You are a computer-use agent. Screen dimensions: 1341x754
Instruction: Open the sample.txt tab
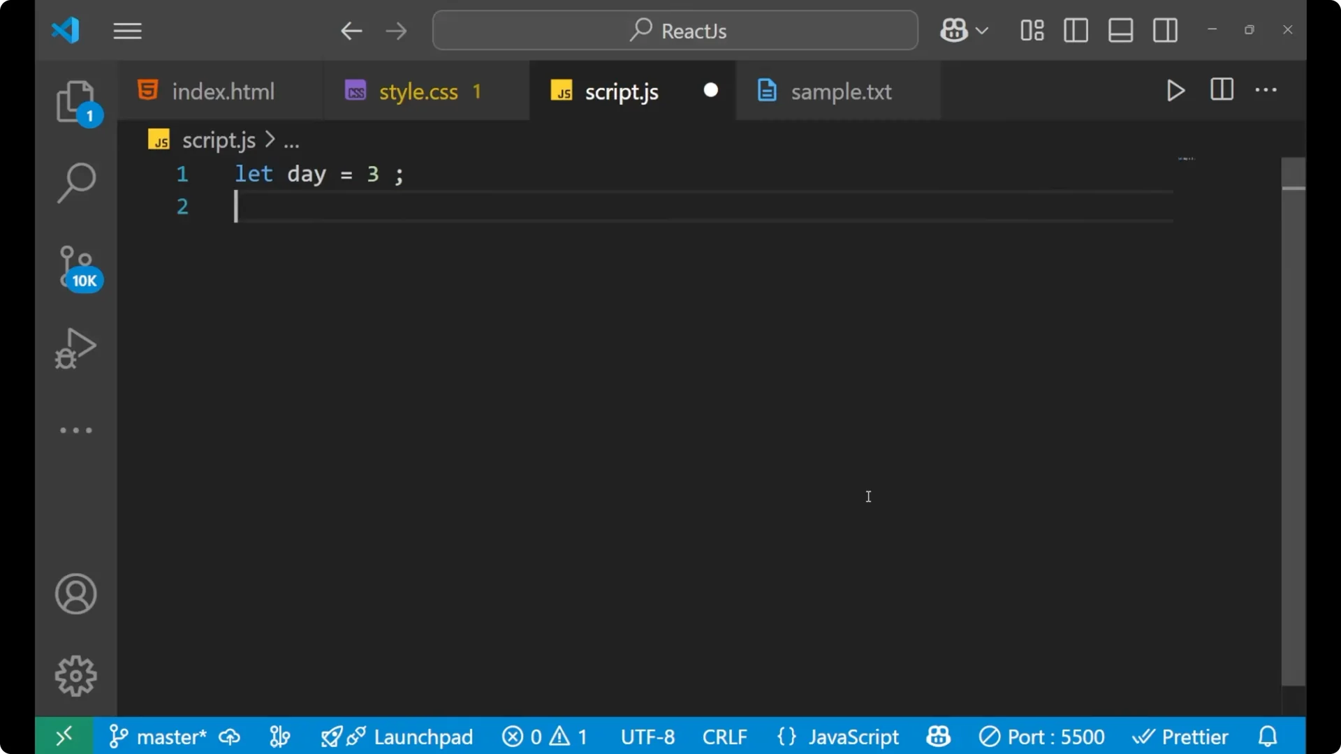click(840, 91)
